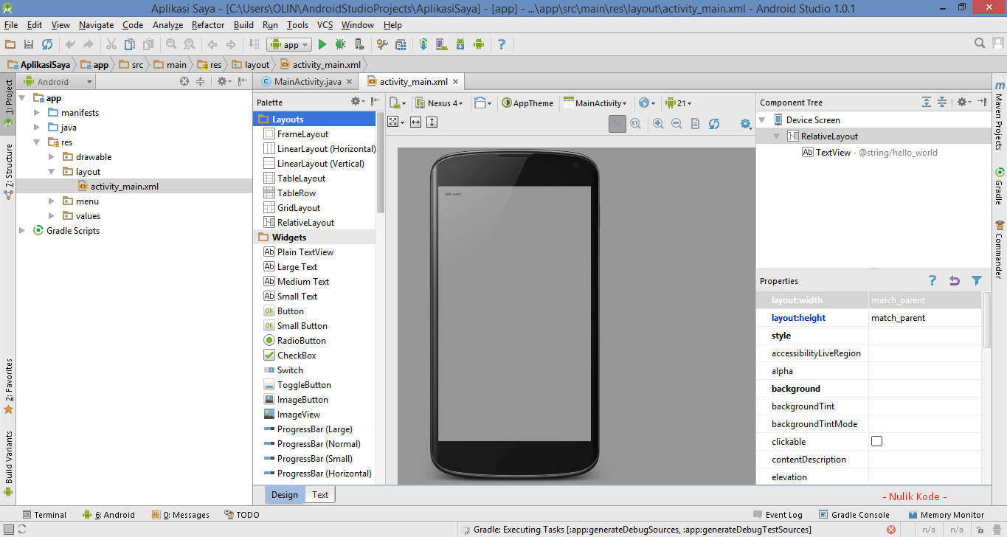This screenshot has height=537, width=1007.
Task: Run the app configuration
Action: coord(322,44)
